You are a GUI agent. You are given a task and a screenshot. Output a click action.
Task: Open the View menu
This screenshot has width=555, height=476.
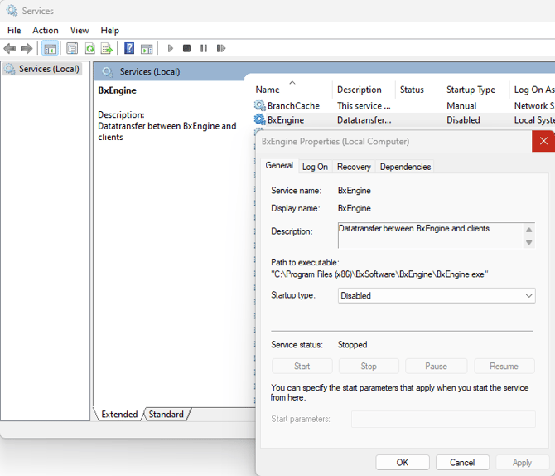(80, 31)
